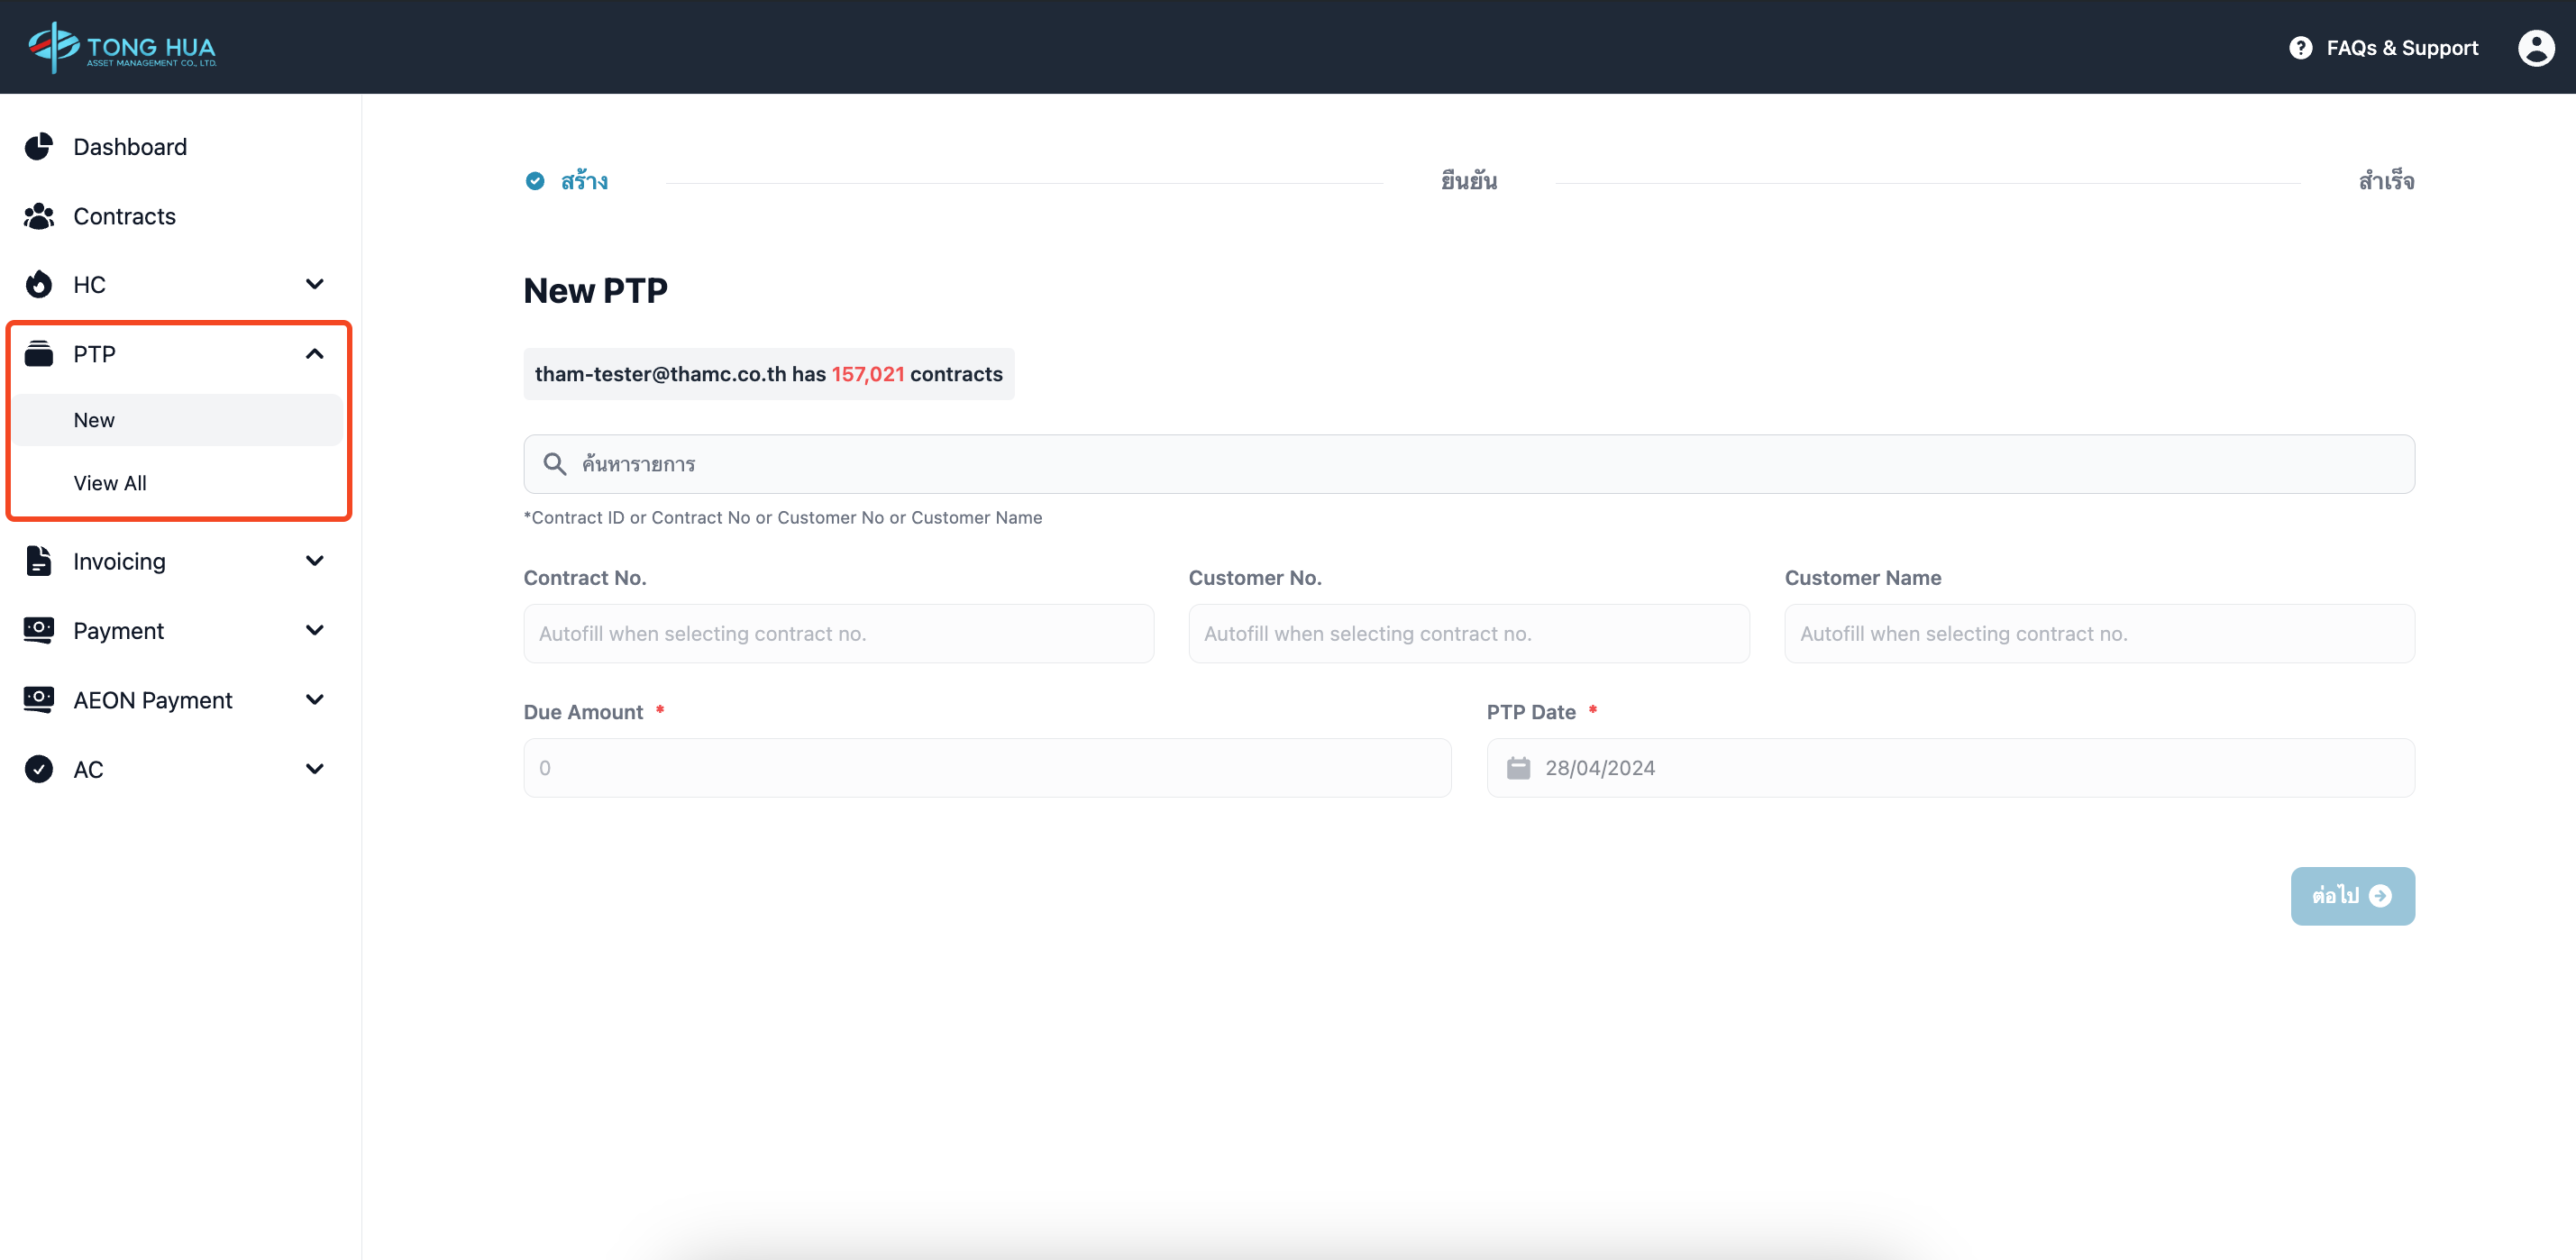The image size is (2576, 1260).
Task: Click the Dashboard pie chart icon
Action: pyautogui.click(x=39, y=147)
